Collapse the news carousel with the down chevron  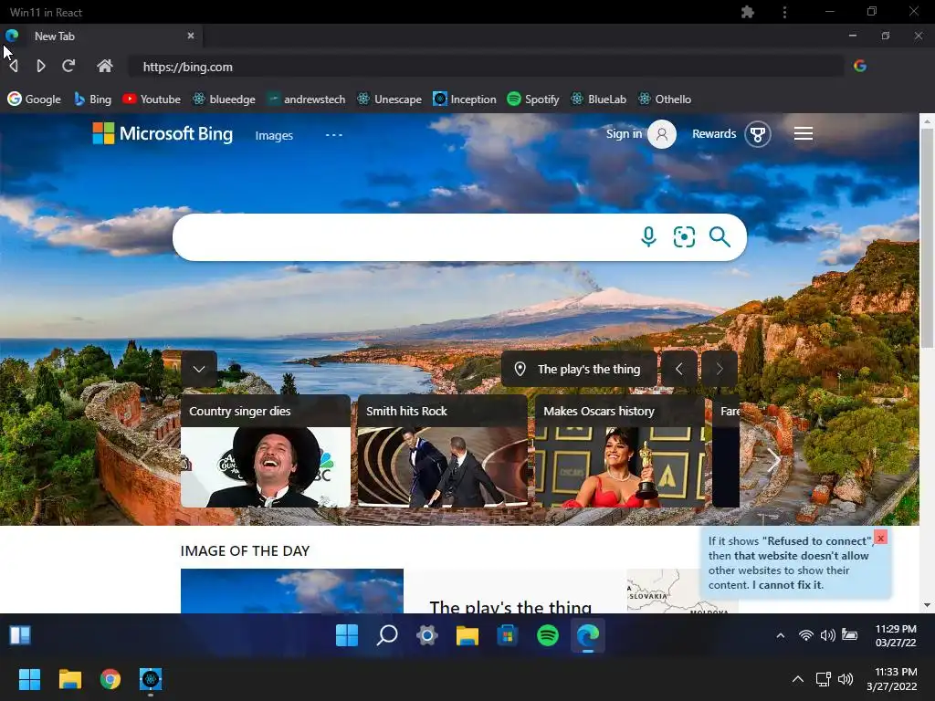pyautogui.click(x=199, y=369)
